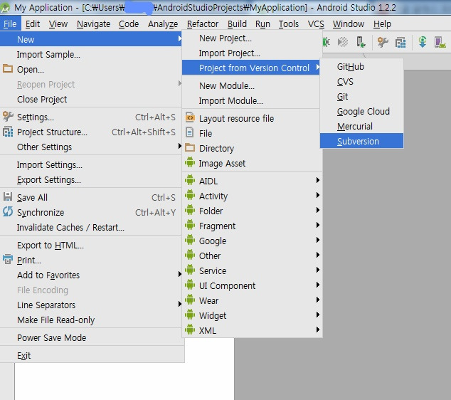The width and height of the screenshot is (451, 400).
Task: Click the floppy disk icon beside Save All
Action: click(x=8, y=196)
